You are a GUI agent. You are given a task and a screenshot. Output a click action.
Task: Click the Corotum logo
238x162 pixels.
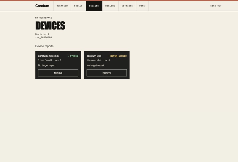point(42,6)
